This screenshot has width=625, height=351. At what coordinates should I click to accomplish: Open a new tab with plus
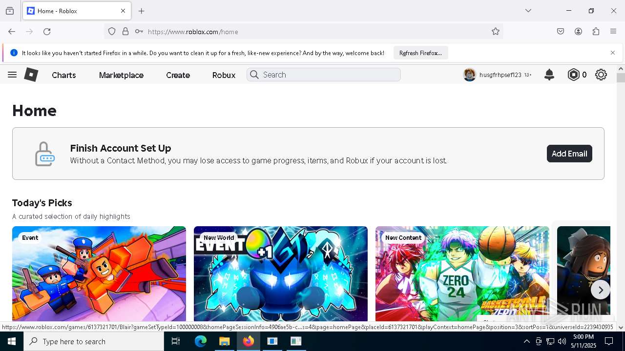pyautogui.click(x=142, y=11)
